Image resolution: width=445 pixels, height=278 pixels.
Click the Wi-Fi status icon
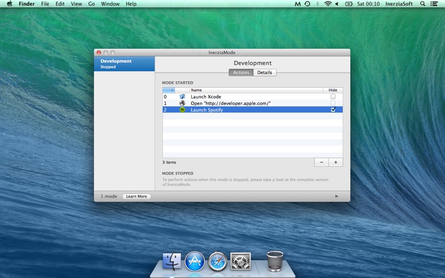point(328,4)
